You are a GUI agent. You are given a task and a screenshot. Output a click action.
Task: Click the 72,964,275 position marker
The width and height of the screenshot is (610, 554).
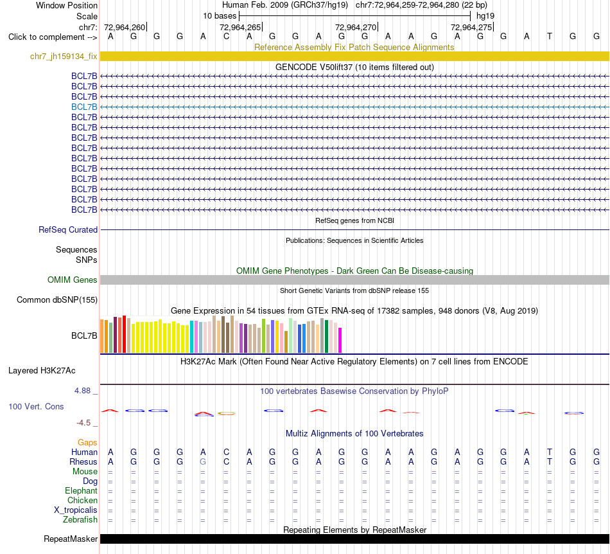tap(472, 27)
